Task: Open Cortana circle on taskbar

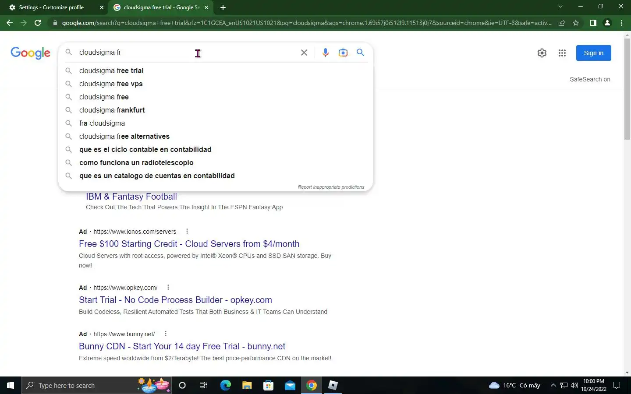Action: pyautogui.click(x=182, y=385)
